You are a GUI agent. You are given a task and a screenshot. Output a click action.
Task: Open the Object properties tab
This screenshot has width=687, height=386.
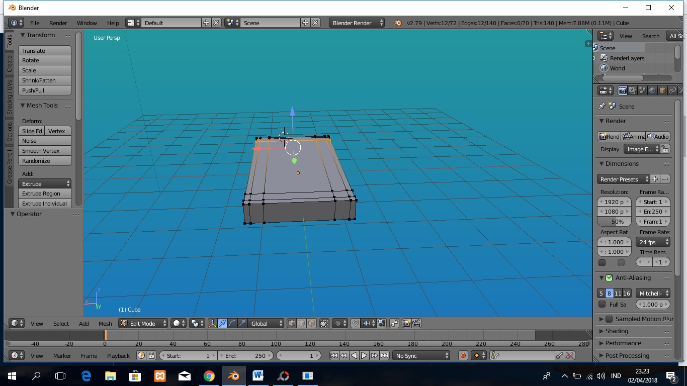(662, 90)
